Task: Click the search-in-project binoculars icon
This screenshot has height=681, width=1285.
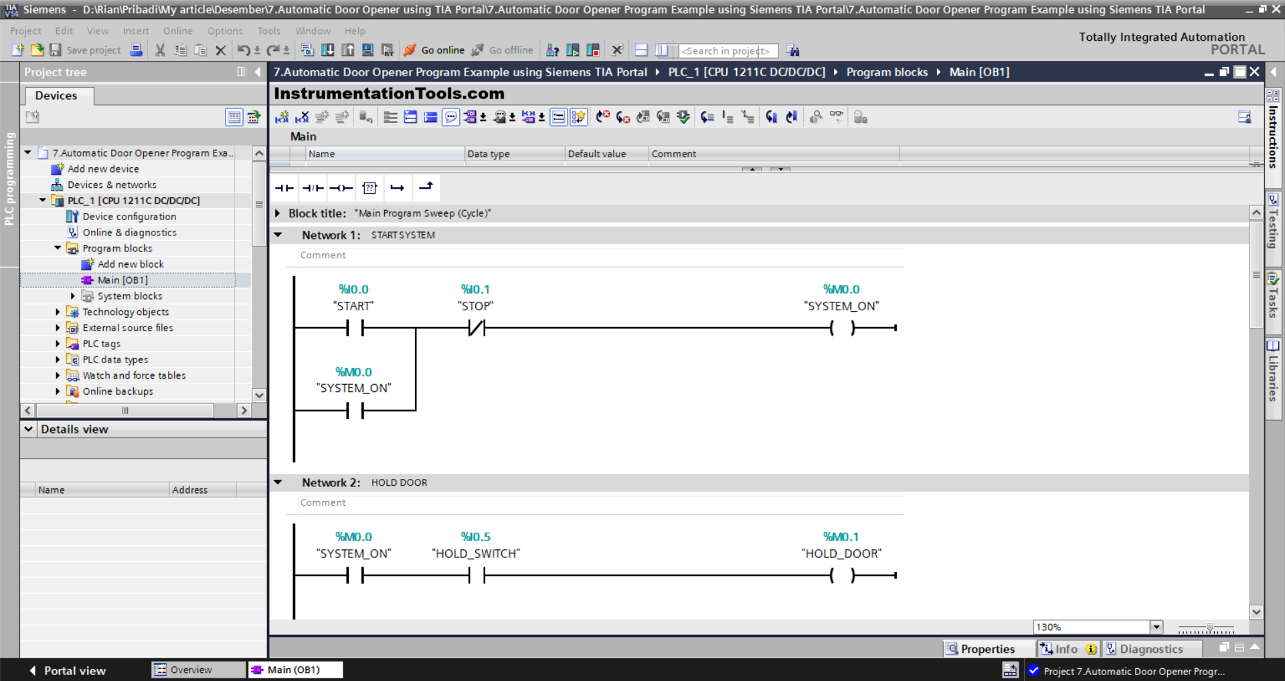Action: coord(793,50)
